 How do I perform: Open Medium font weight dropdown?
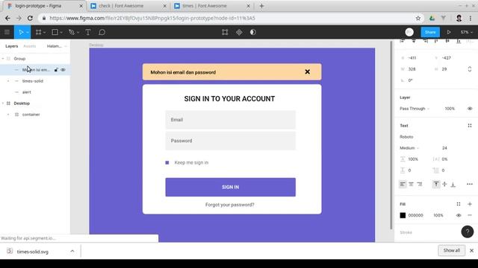click(x=409, y=148)
